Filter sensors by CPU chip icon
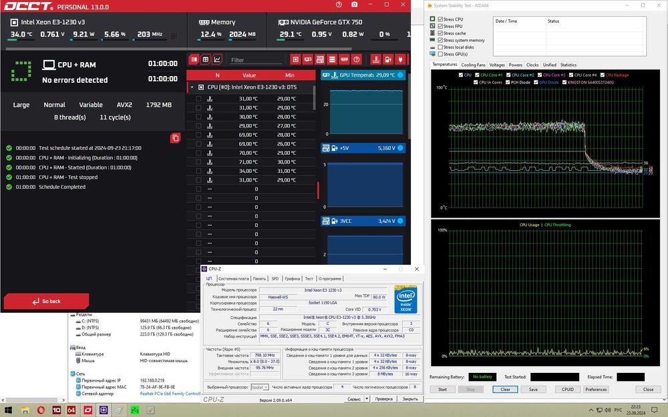Image resolution: width=668 pixels, height=417 pixels. [x=295, y=59]
